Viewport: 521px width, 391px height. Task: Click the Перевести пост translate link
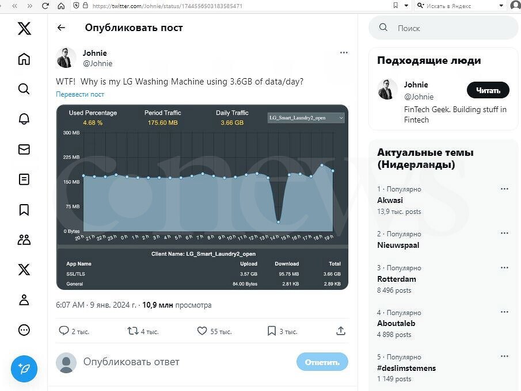(x=80, y=94)
